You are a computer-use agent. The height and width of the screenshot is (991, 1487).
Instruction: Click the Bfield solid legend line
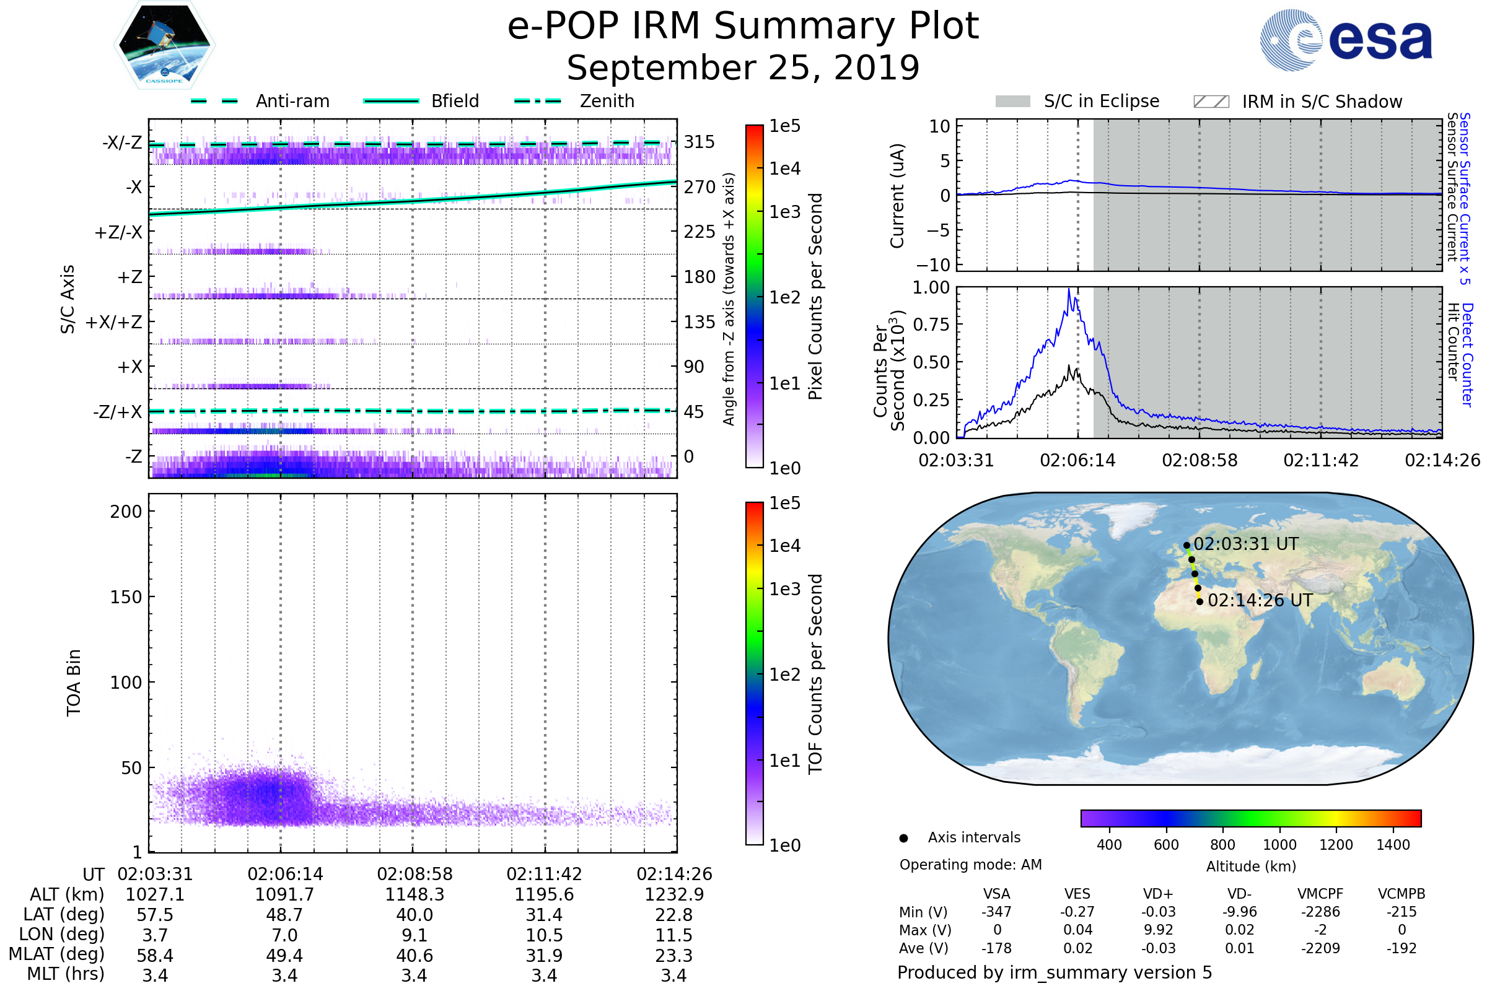(x=391, y=101)
